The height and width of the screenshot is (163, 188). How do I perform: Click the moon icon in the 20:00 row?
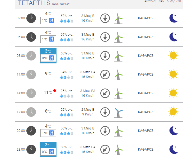click(173, 131)
